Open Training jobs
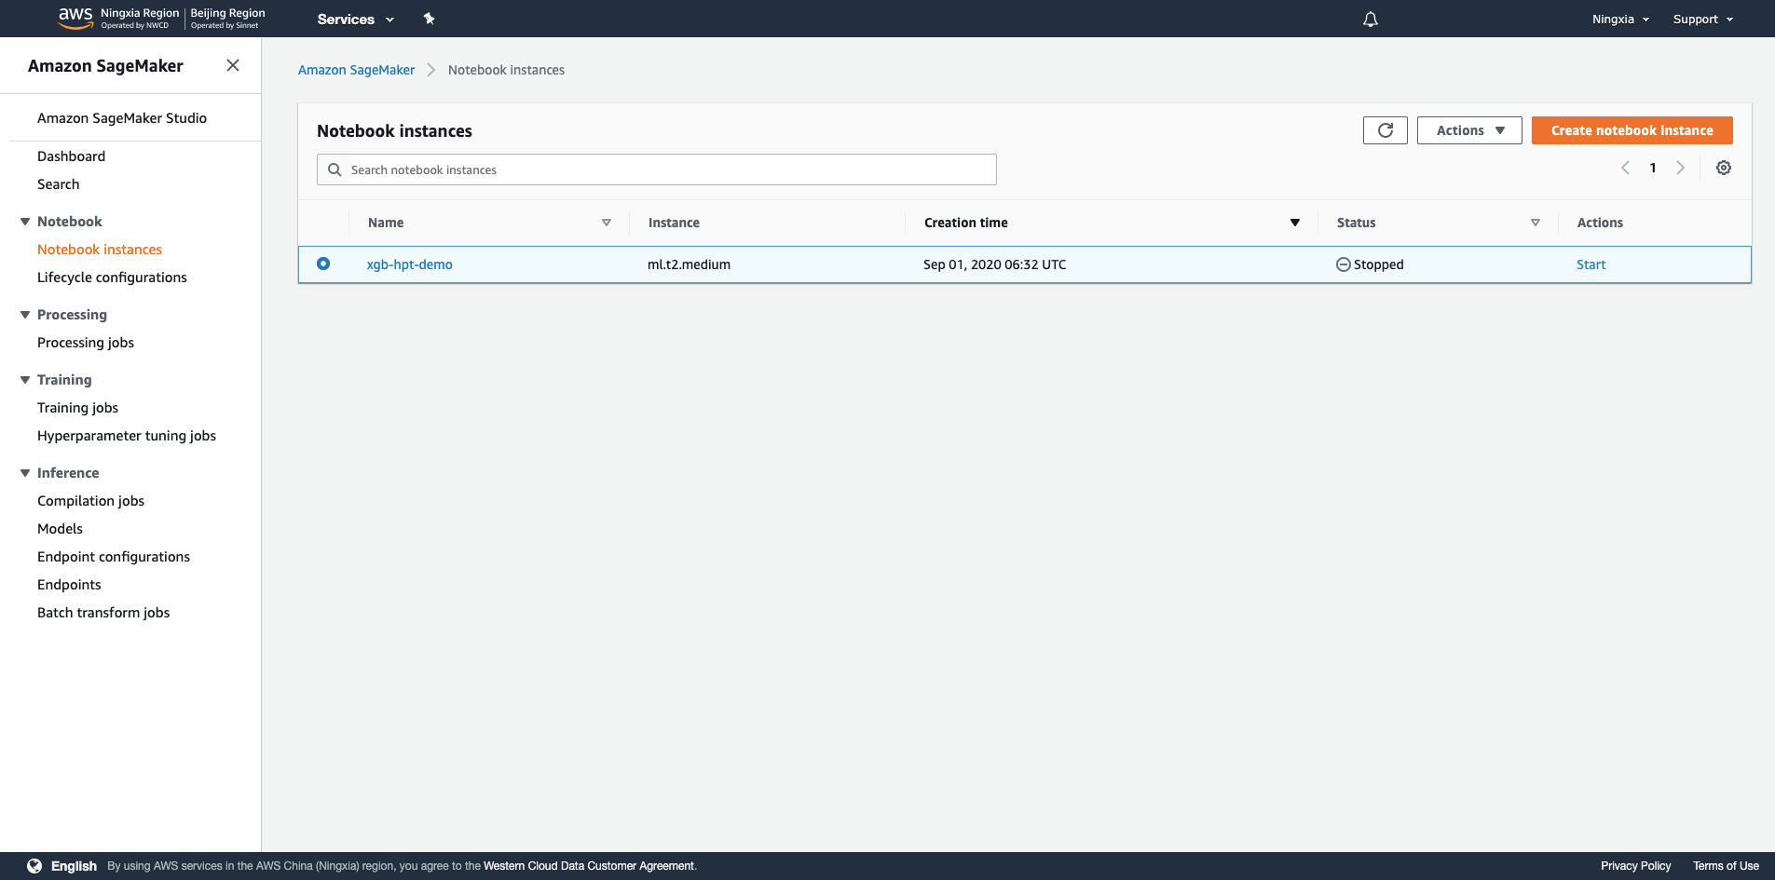Screen dimensions: 1775x880 [77, 408]
